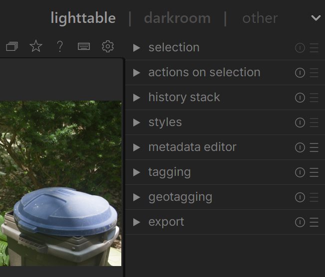Viewport: 325px width, 277px height.
Task: Toggle the grouped images icon
Action: [12, 47]
